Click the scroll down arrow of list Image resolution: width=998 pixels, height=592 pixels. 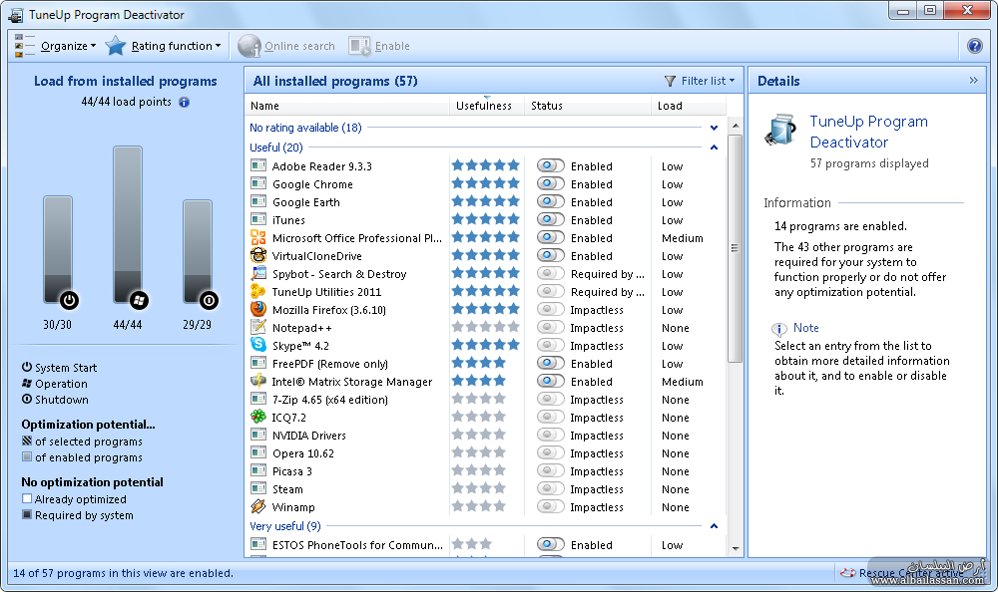tap(736, 548)
